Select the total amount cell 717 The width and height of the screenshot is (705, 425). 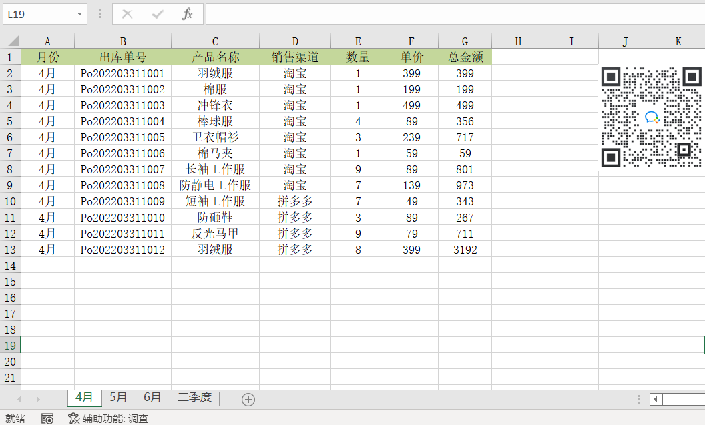pos(465,137)
